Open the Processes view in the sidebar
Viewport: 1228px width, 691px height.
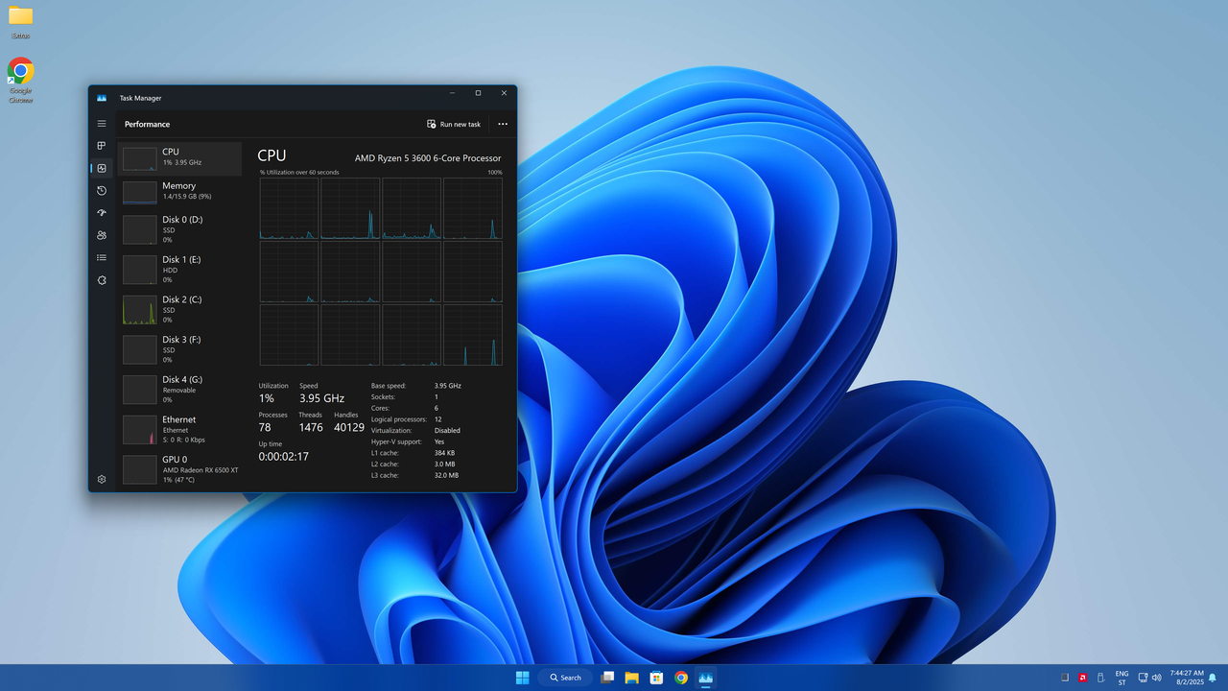tap(102, 146)
